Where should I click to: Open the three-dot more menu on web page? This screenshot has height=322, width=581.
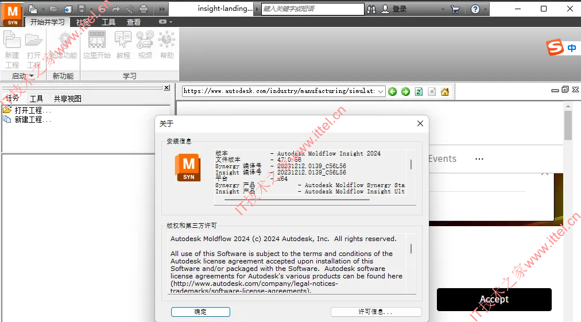click(479, 159)
